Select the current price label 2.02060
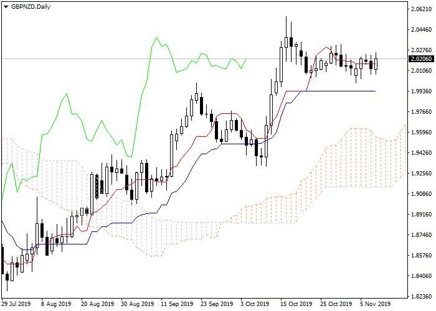Viewport: 436px width, 311px height. click(422, 59)
